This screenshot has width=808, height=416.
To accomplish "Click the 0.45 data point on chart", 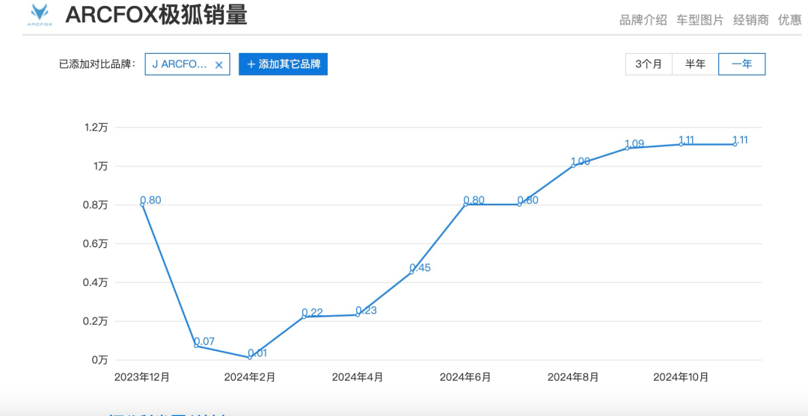I will pyautogui.click(x=411, y=272).
